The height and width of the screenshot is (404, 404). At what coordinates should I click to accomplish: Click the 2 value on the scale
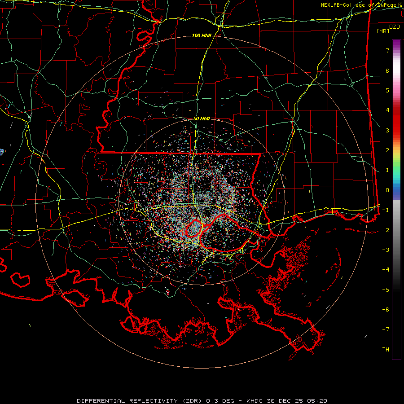(387, 150)
